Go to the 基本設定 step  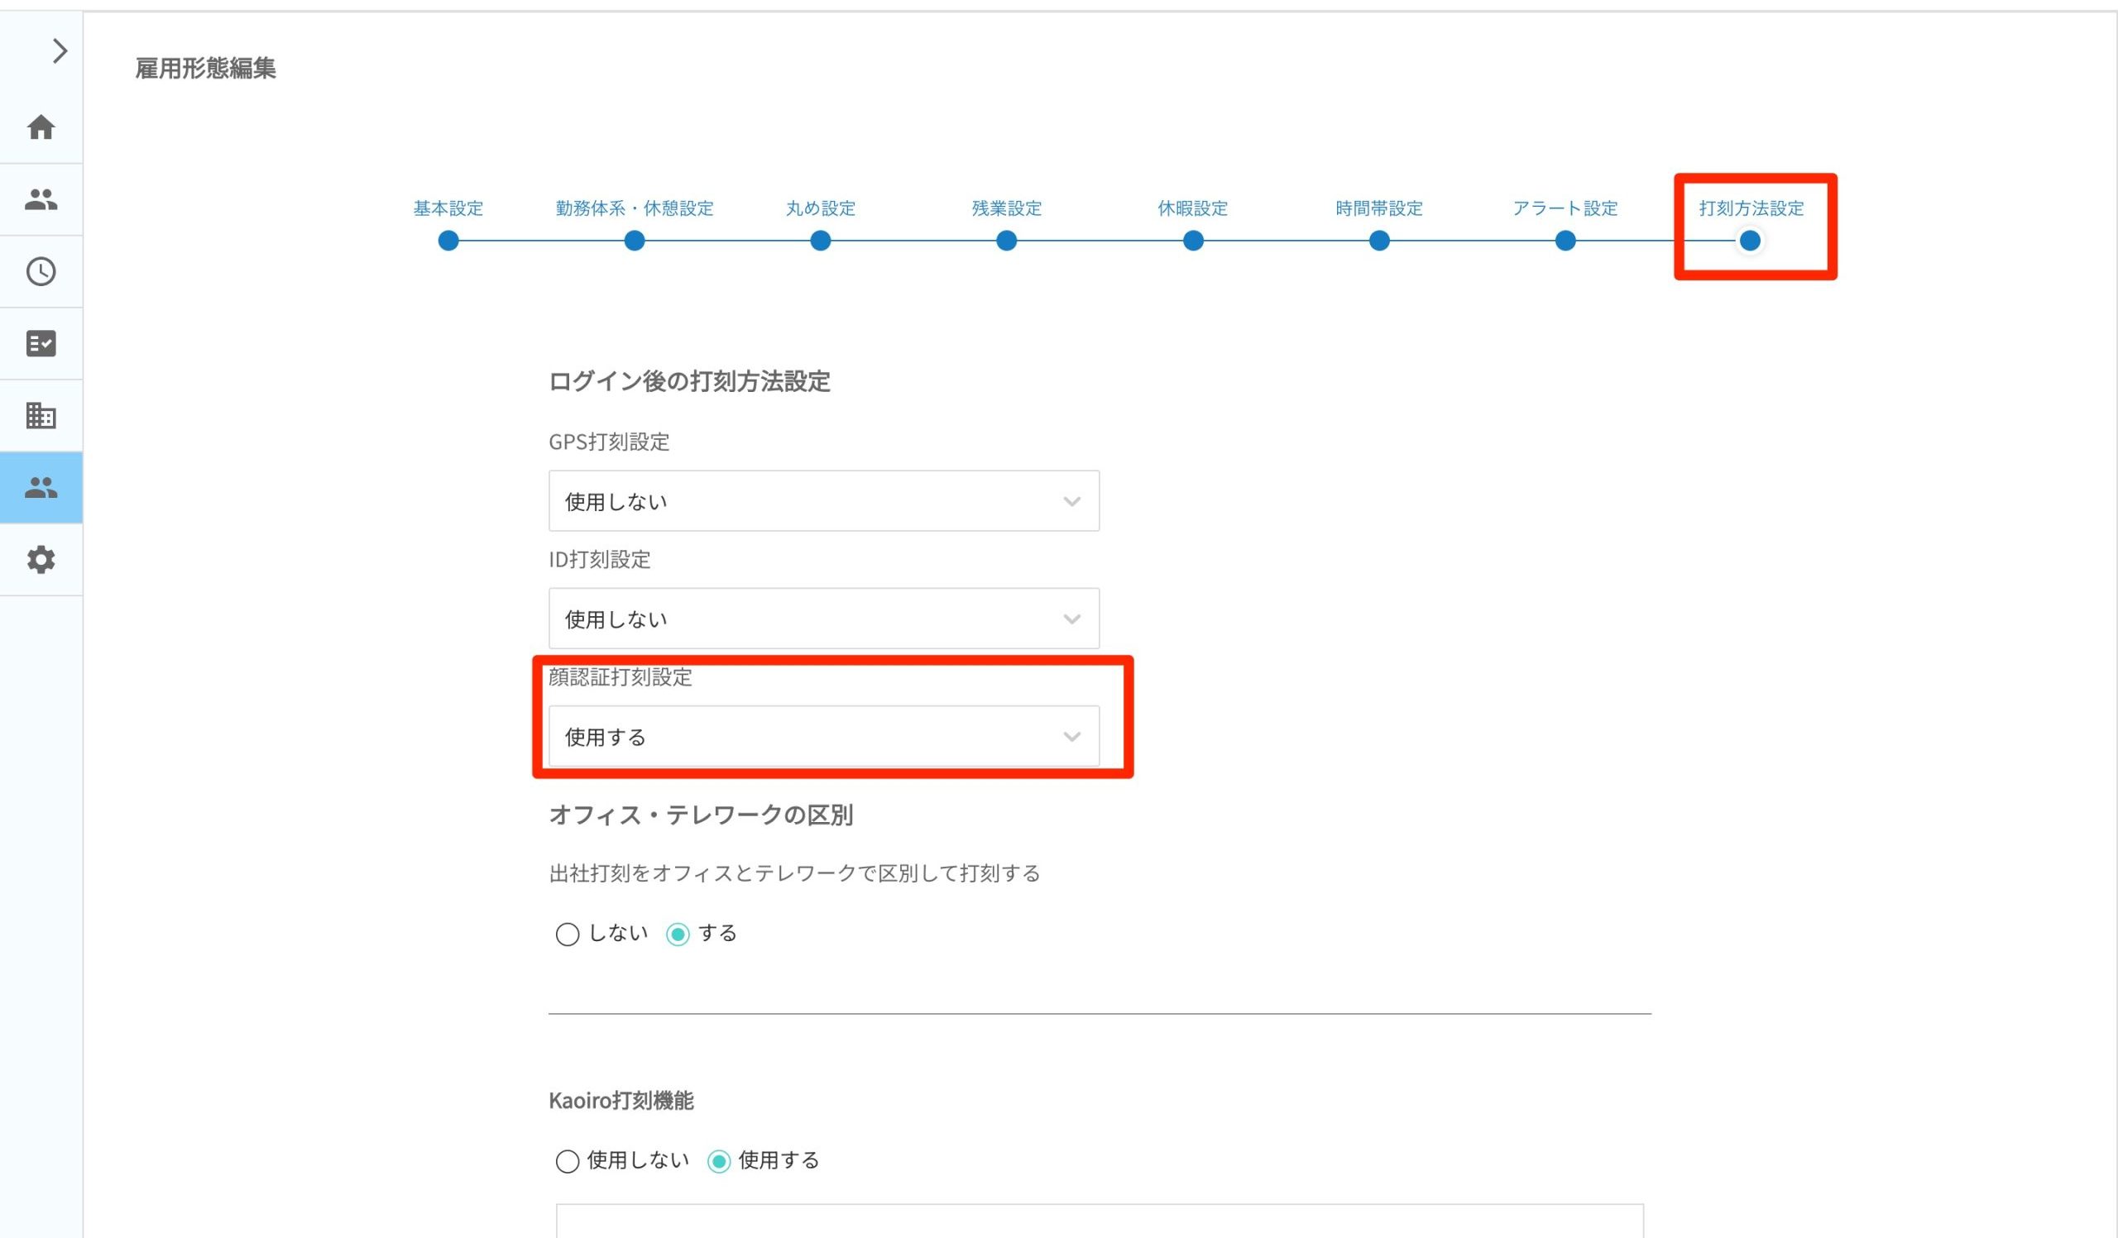(x=448, y=208)
